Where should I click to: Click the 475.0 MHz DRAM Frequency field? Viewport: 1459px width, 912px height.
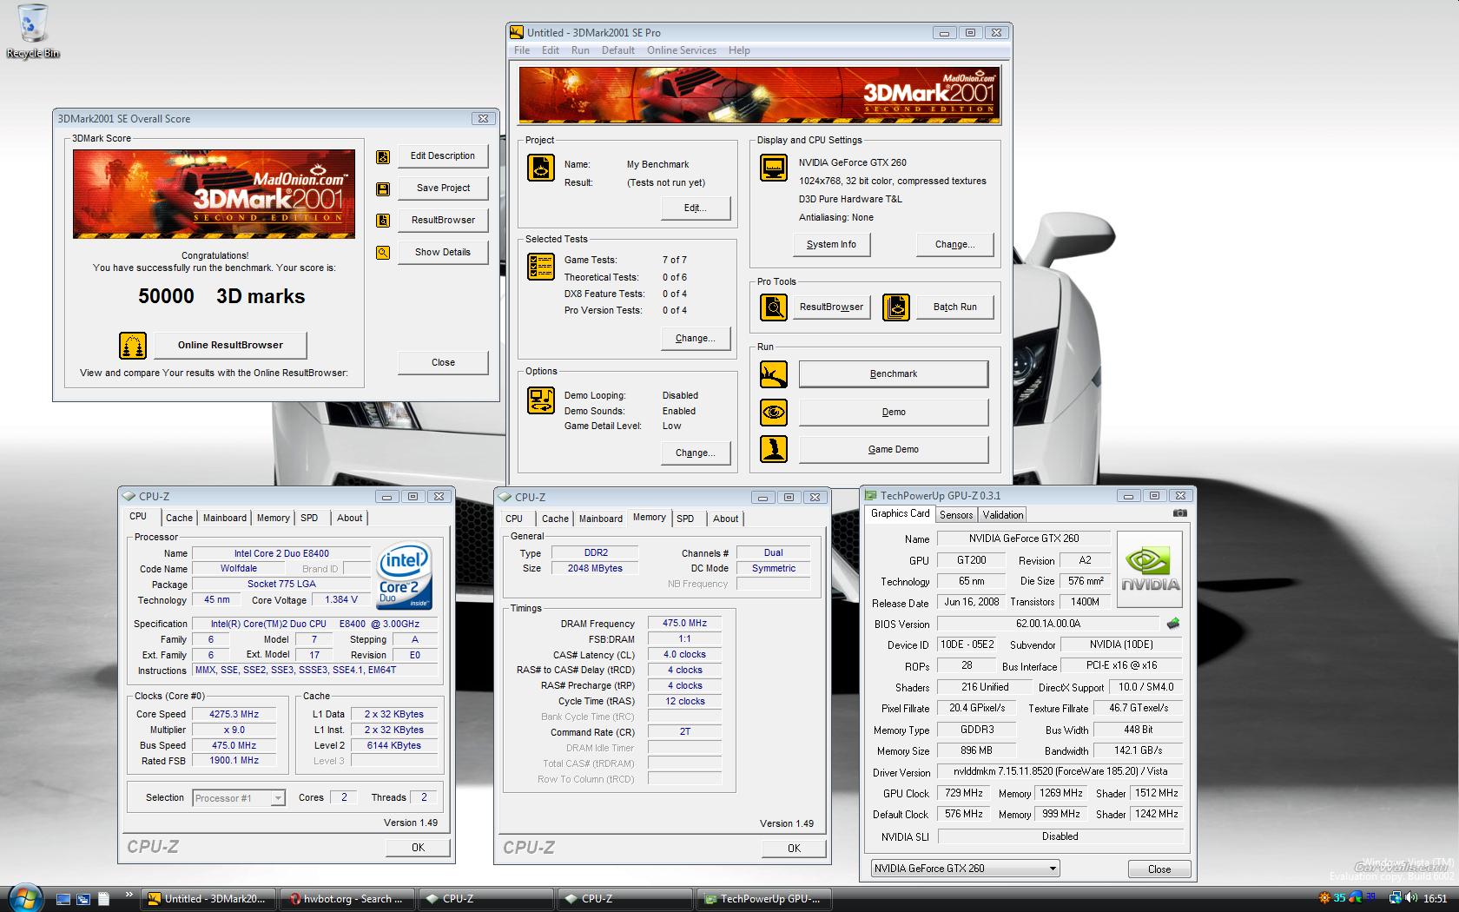[x=684, y=624]
